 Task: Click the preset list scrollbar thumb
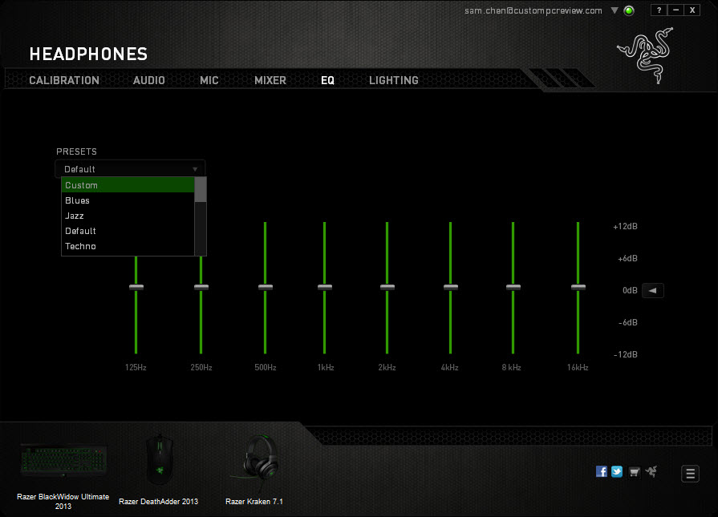click(201, 189)
